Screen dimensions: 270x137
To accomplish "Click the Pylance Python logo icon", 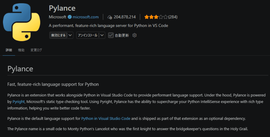I will (22, 22).
